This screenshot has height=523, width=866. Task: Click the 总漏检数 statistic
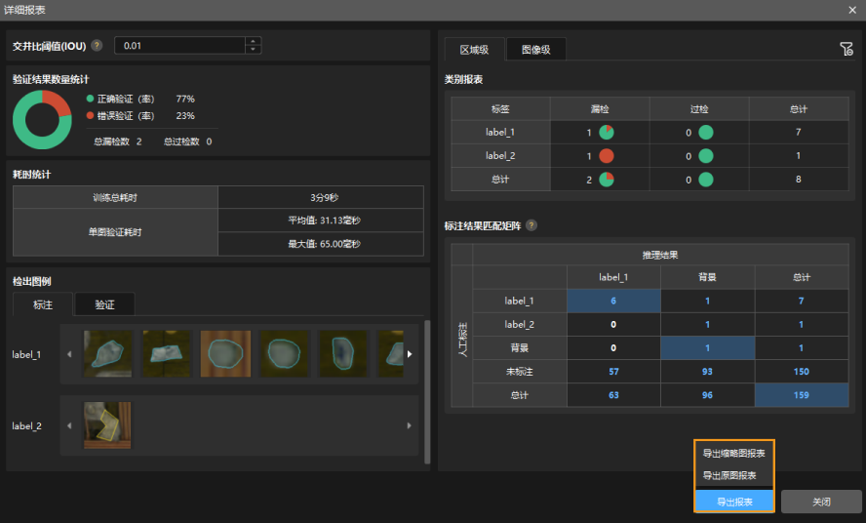pos(118,141)
